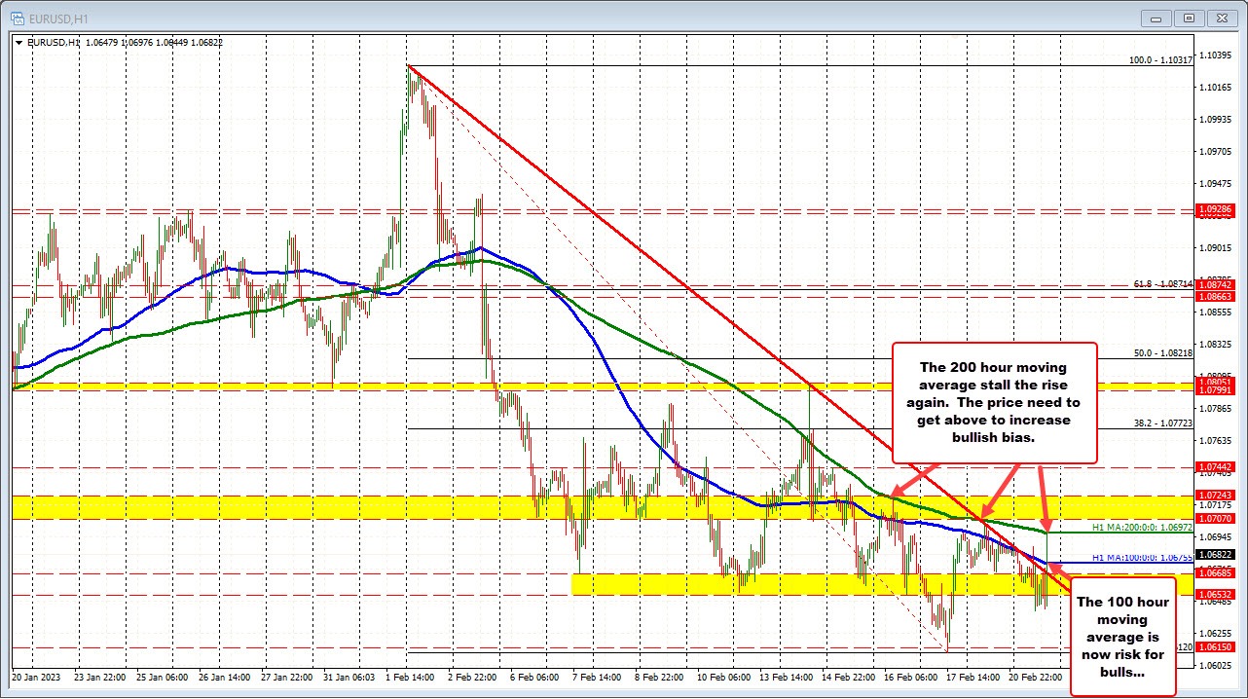
Task: Click the 1.07635 price scale value
Action: tap(1217, 441)
